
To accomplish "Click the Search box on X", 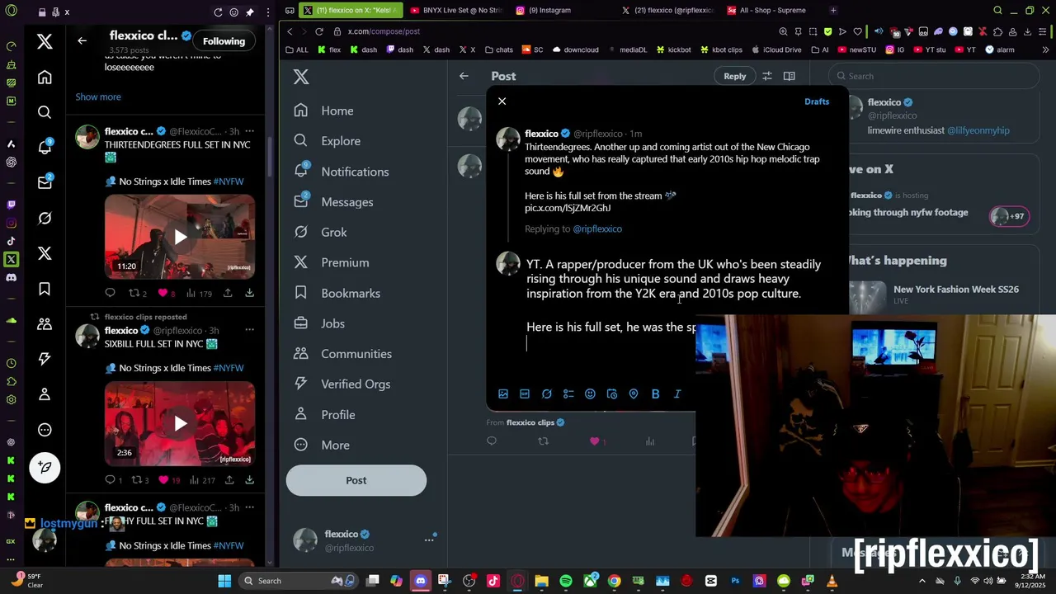I will coord(934,76).
